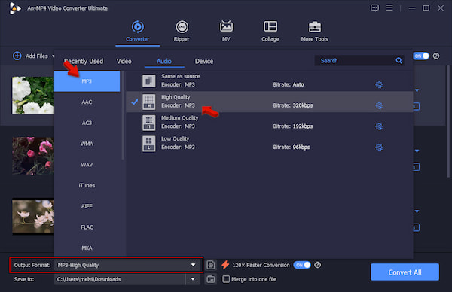Open settings gear for Low Quality profile

[379, 148]
